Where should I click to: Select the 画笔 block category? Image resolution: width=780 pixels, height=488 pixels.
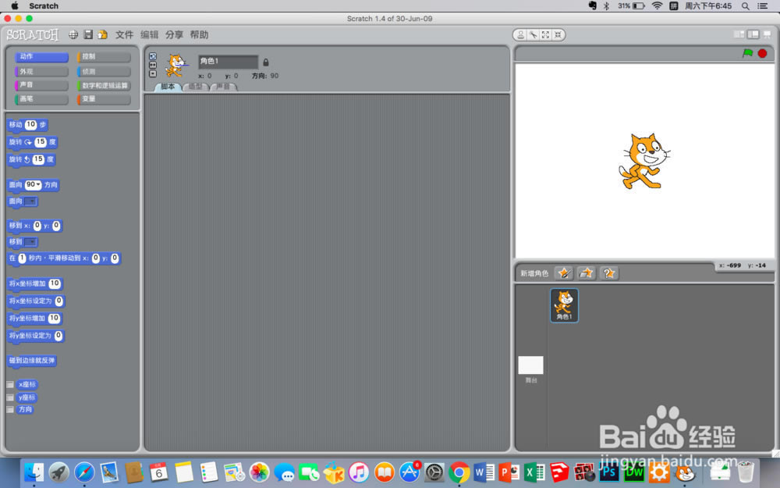point(41,99)
